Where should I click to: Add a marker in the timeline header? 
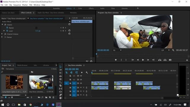[x=82, y=73]
